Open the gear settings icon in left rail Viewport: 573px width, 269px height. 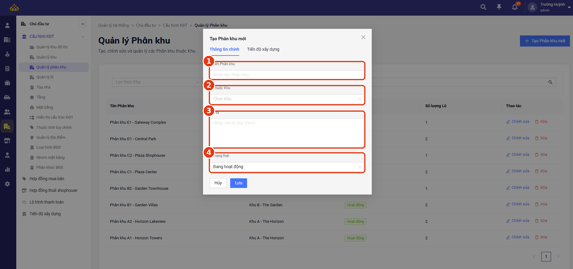coord(8,184)
